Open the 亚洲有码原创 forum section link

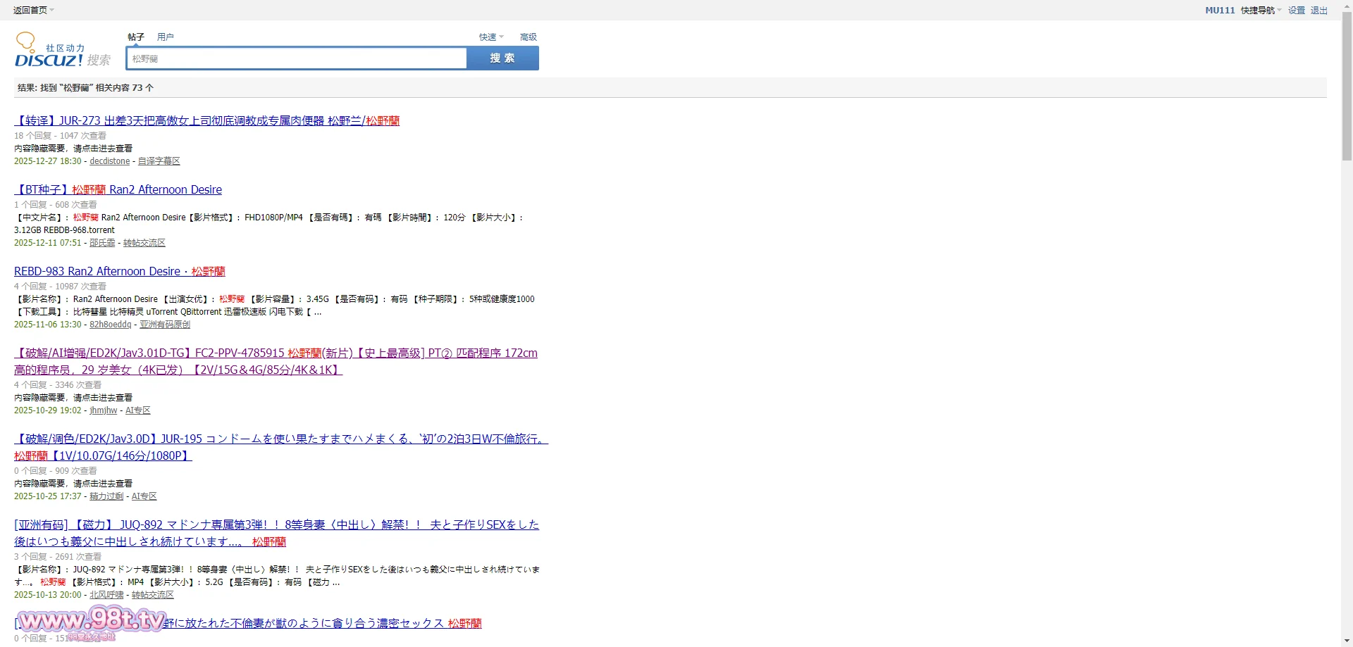coord(164,325)
